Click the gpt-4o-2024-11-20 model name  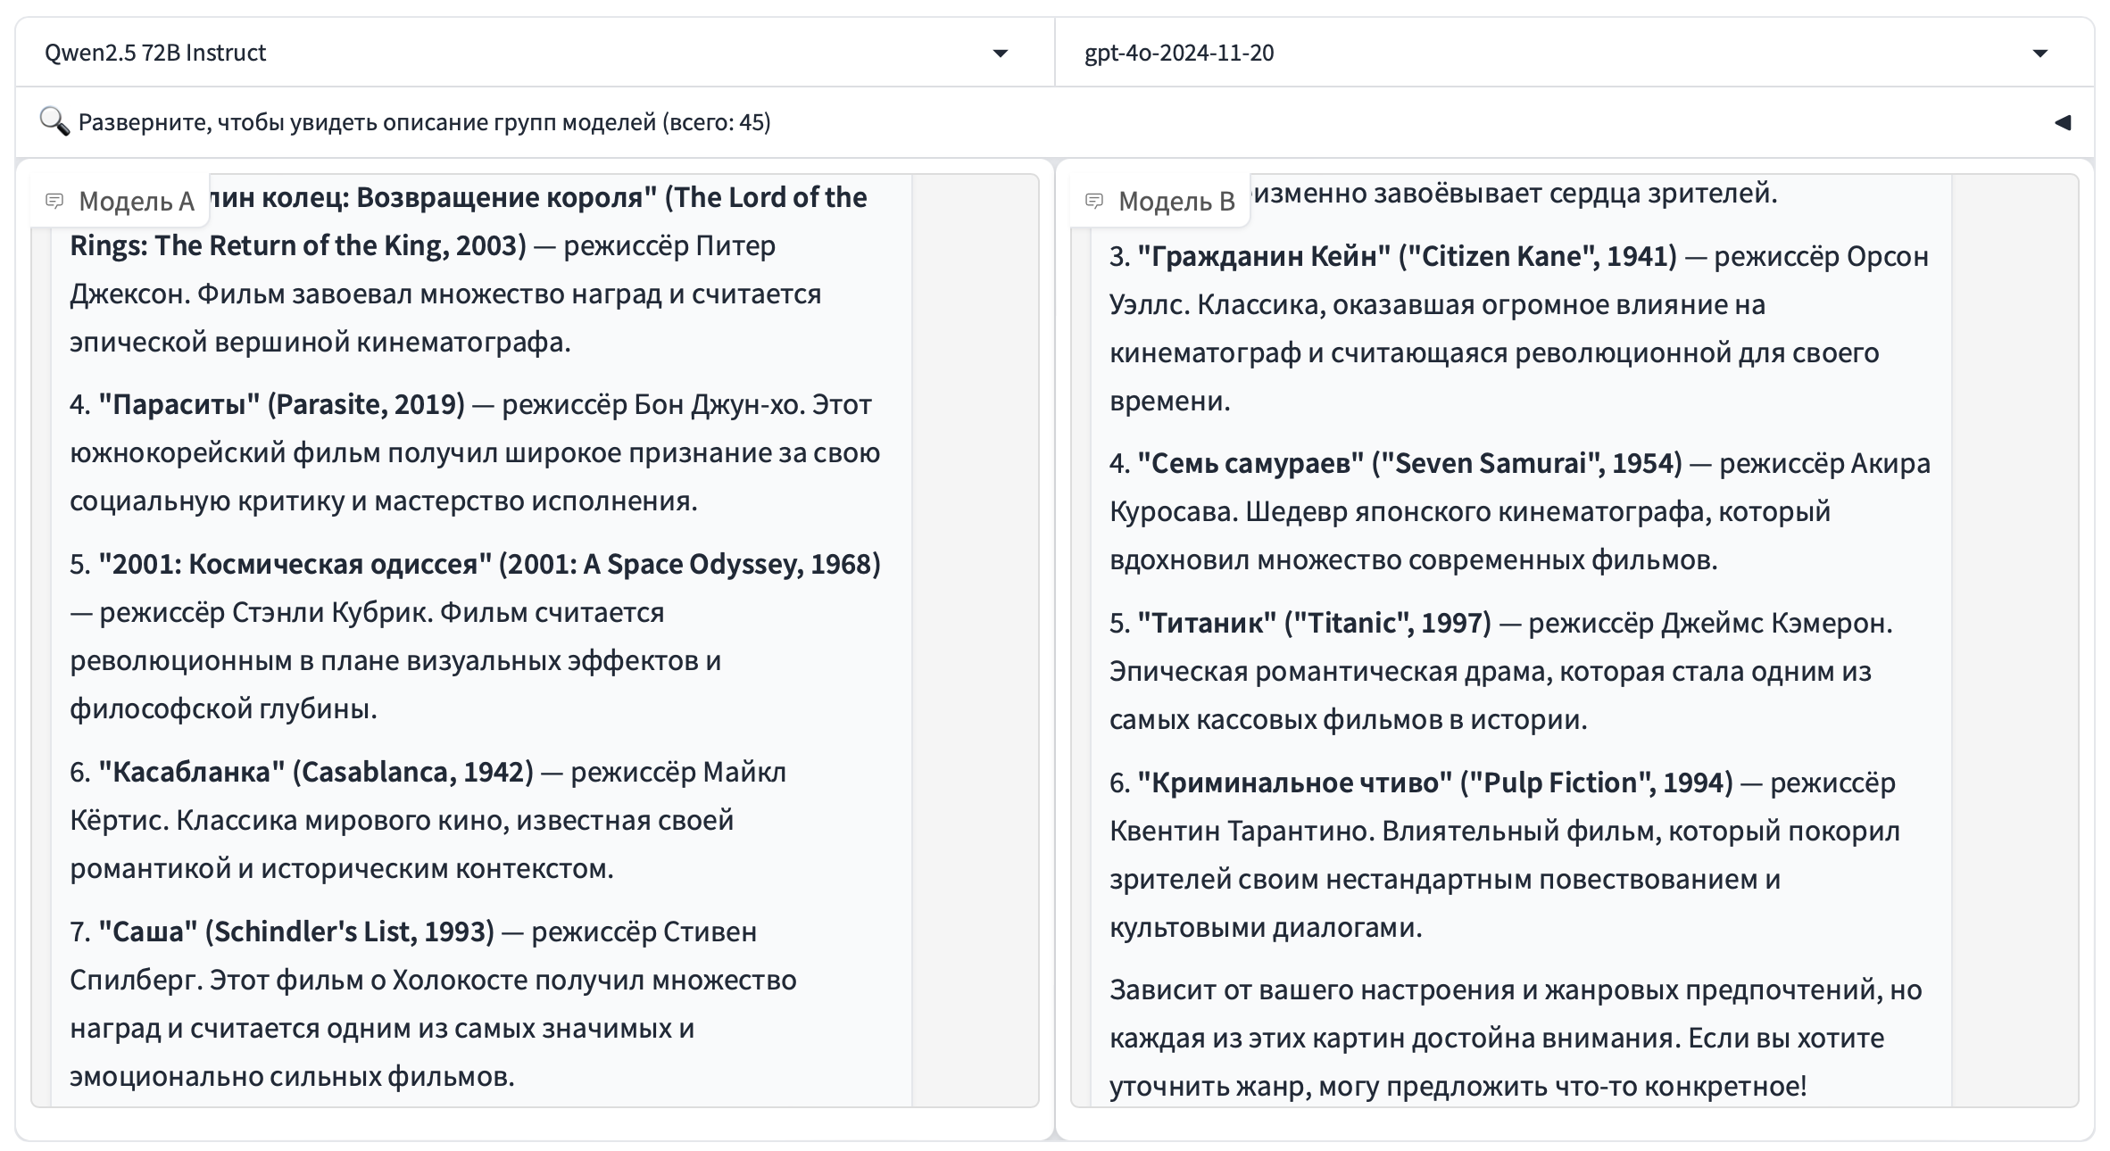1180,54
